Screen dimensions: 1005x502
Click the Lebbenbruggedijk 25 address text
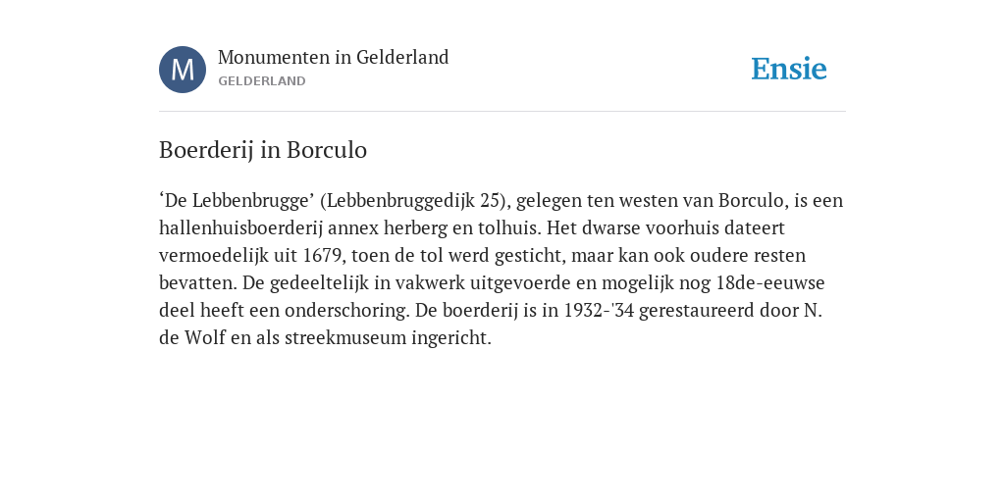tap(413, 201)
